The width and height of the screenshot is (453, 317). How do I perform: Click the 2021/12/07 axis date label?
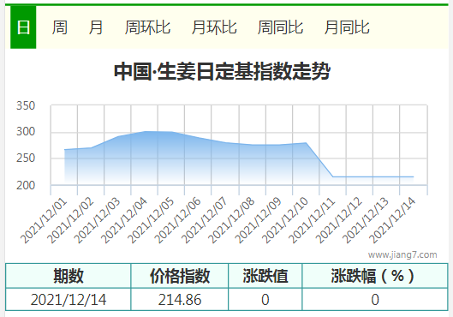coord(205,220)
